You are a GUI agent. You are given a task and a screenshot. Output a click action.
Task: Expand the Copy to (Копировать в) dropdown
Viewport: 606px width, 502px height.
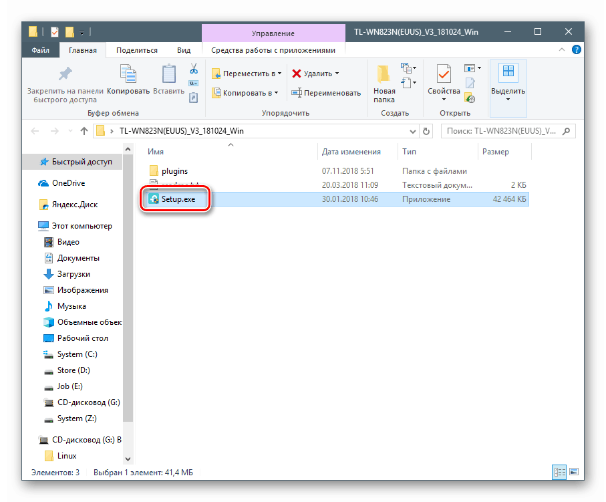click(276, 93)
